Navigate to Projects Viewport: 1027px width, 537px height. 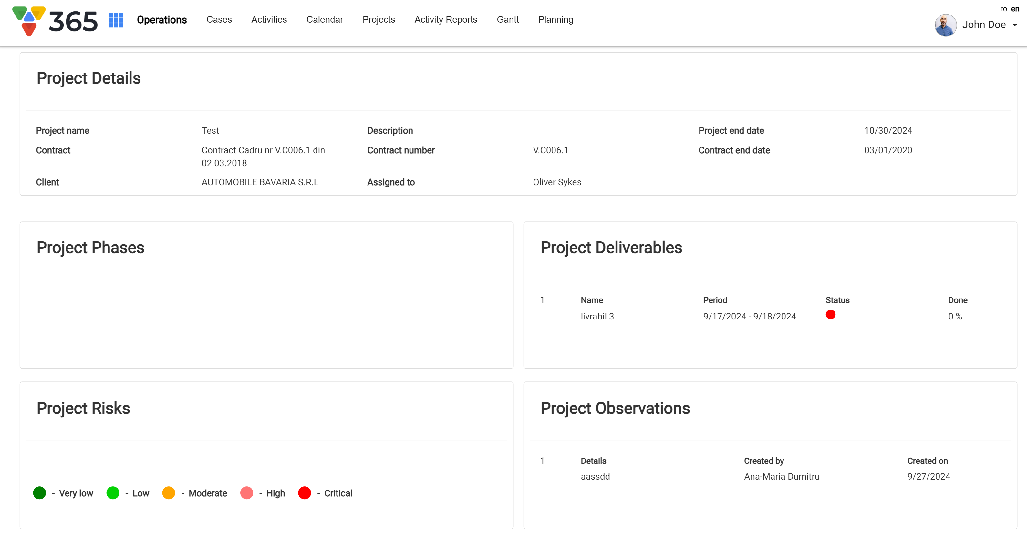click(379, 19)
